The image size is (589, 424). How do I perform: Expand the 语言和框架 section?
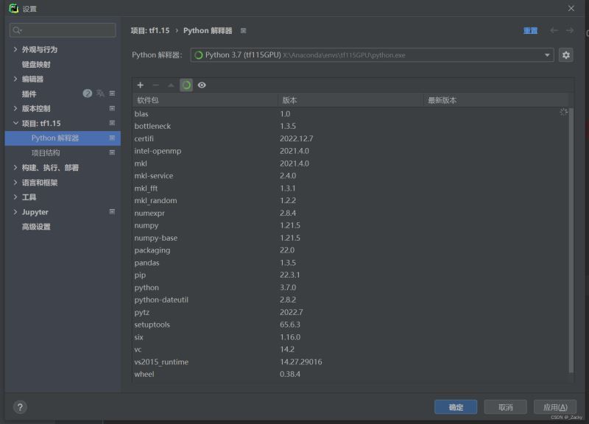[x=15, y=183]
